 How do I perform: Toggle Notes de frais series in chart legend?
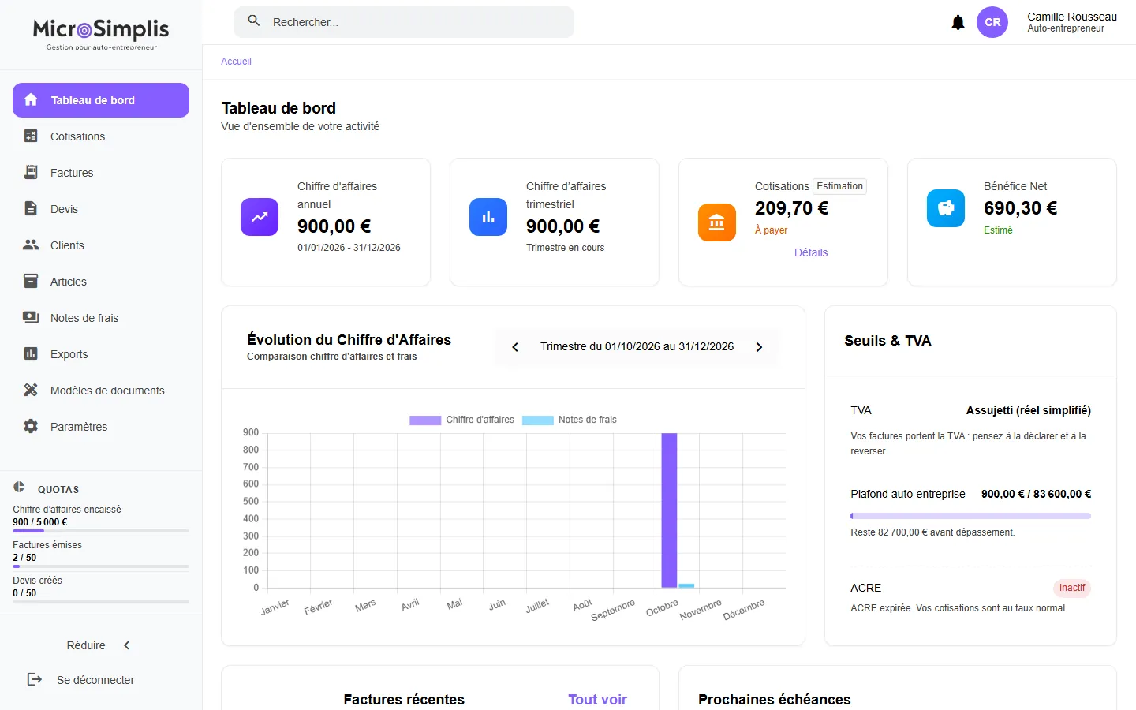570,420
